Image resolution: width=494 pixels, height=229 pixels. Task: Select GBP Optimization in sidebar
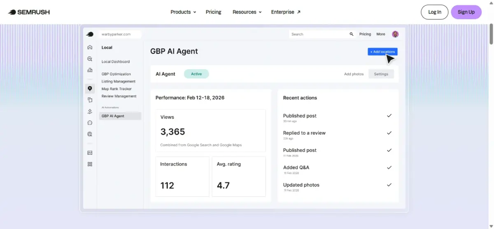coord(116,74)
